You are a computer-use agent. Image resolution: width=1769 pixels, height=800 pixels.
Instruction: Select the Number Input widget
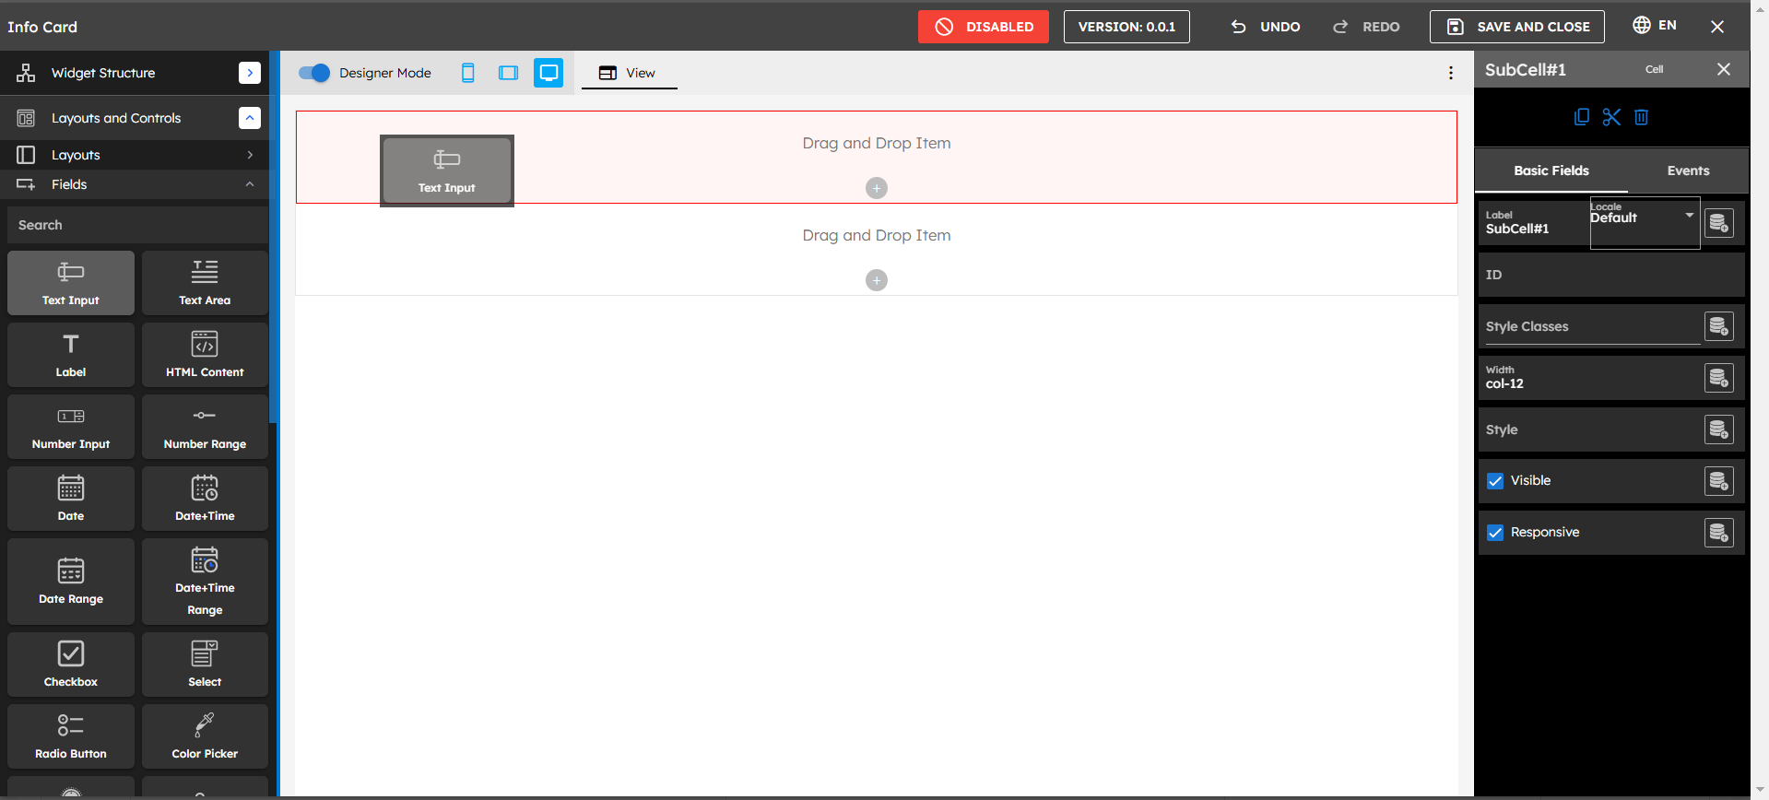(71, 427)
